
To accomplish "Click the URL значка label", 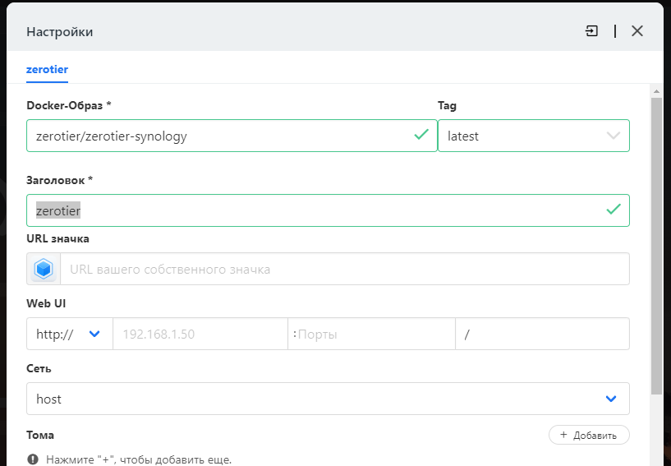I will (57, 238).
